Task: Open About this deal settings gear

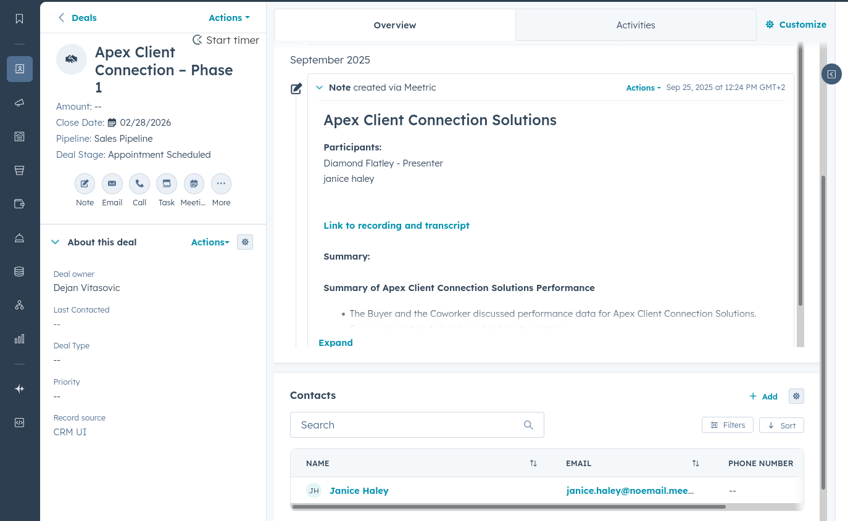Action: click(x=245, y=242)
